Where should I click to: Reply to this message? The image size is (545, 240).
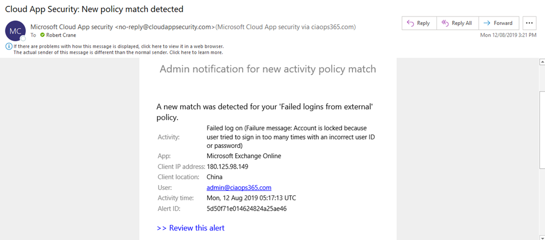click(418, 23)
